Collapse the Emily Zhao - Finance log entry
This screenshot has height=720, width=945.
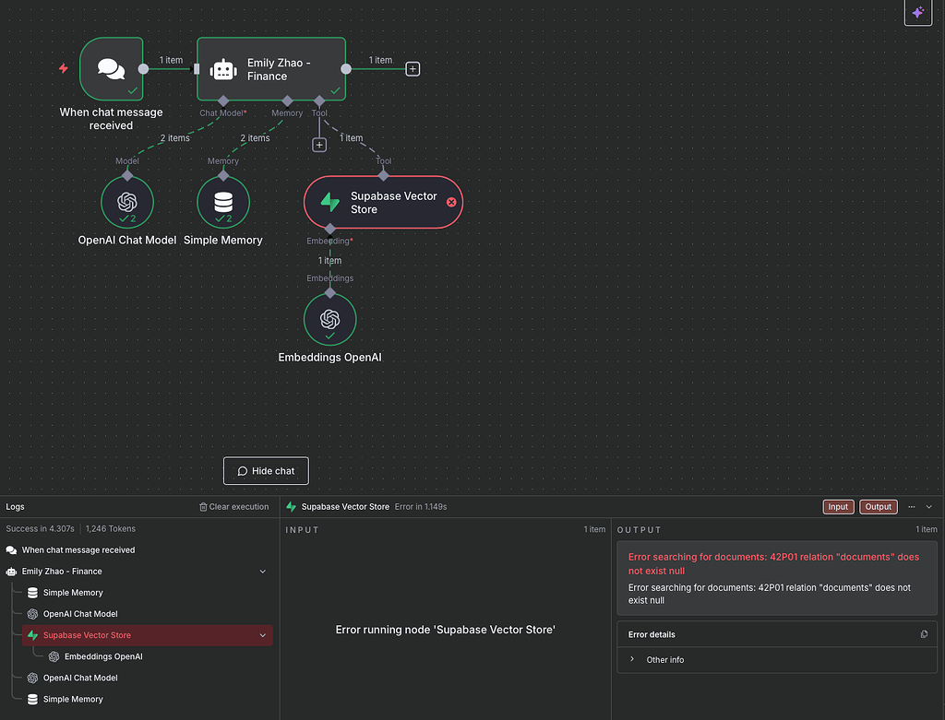(262, 571)
